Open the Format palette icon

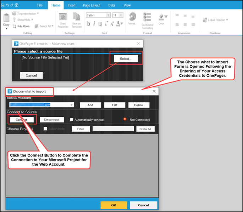tap(132, 17)
